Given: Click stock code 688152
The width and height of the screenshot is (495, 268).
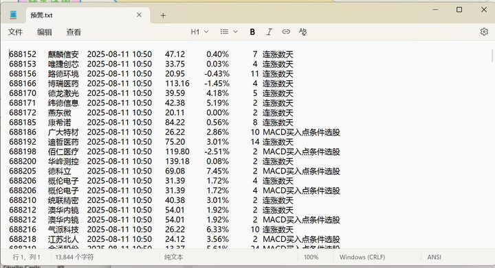Looking at the screenshot, I should (x=23, y=54).
